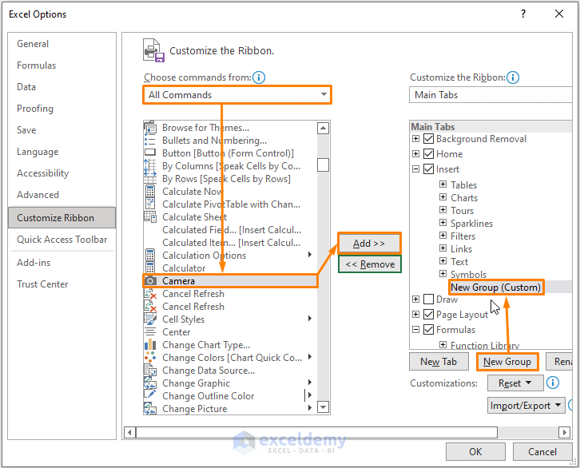Click horizontal scrollbar right arrow
Image resolution: width=580 pixels, height=468 pixels.
click(564, 432)
